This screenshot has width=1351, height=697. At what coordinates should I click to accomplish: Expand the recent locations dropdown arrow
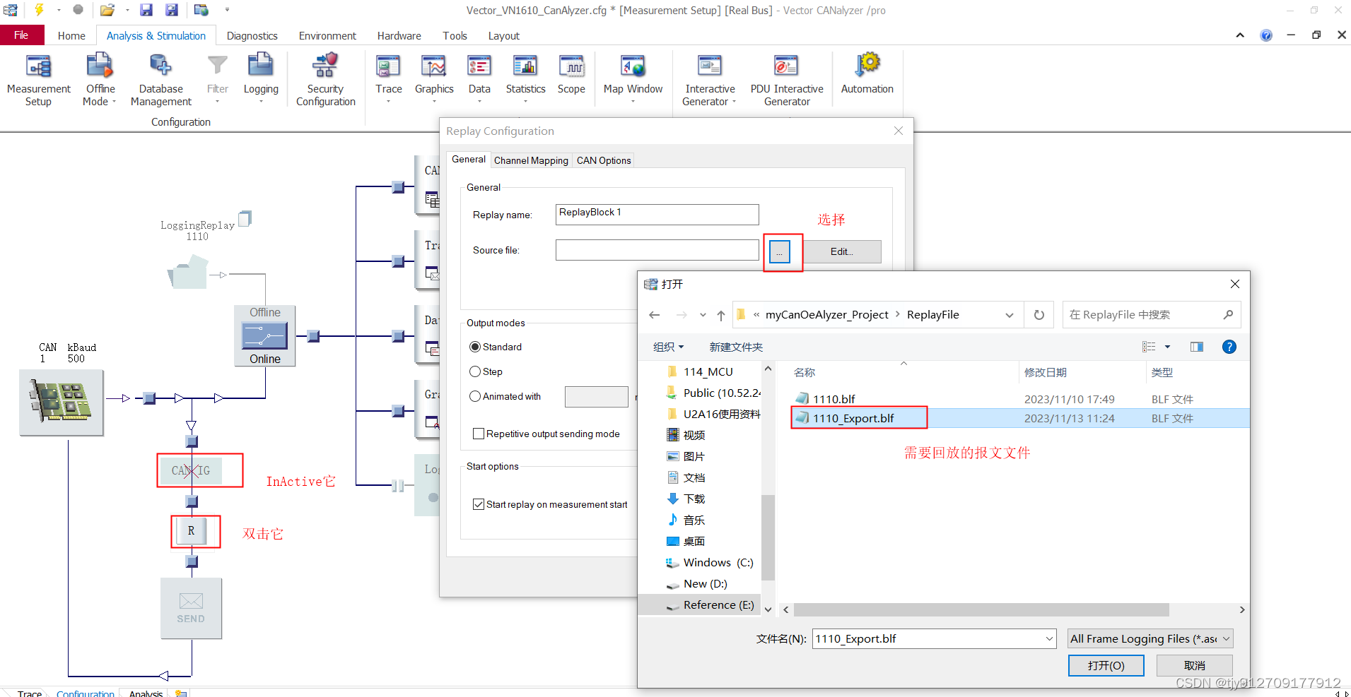click(703, 315)
